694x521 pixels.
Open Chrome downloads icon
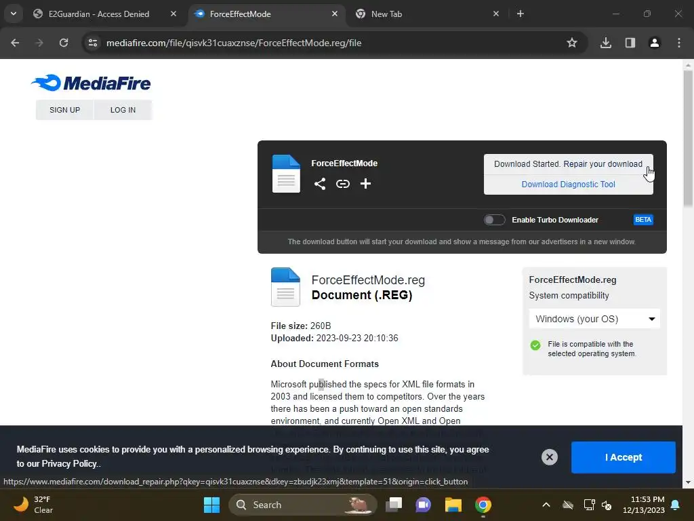point(606,43)
